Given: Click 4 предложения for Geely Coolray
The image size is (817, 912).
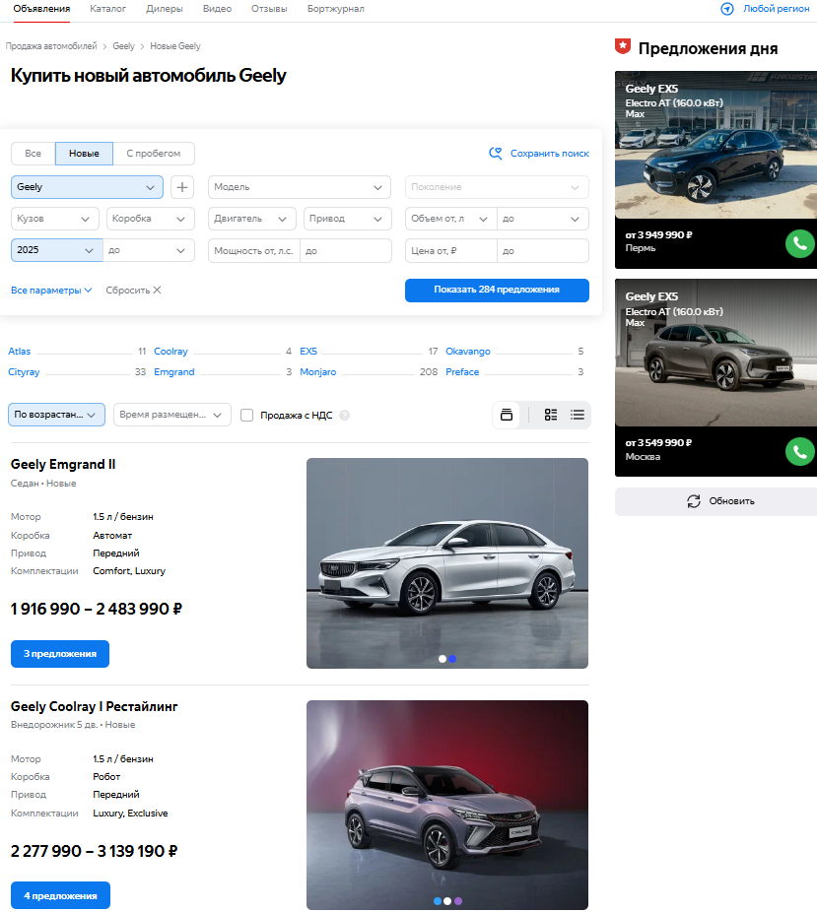Looking at the screenshot, I should tap(60, 895).
